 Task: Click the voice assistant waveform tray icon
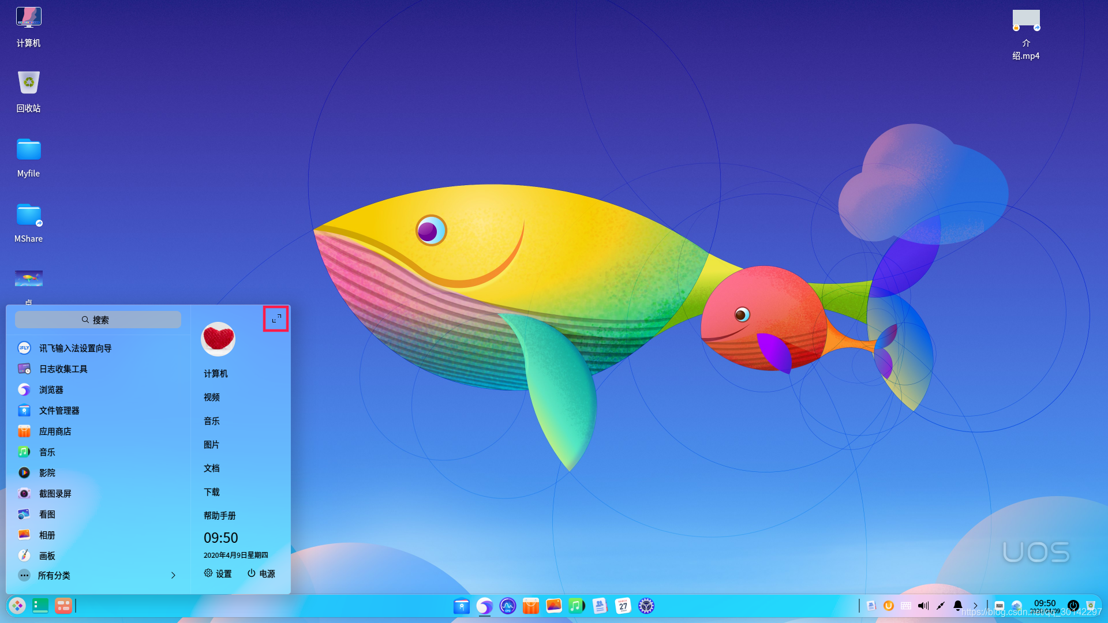click(1017, 606)
